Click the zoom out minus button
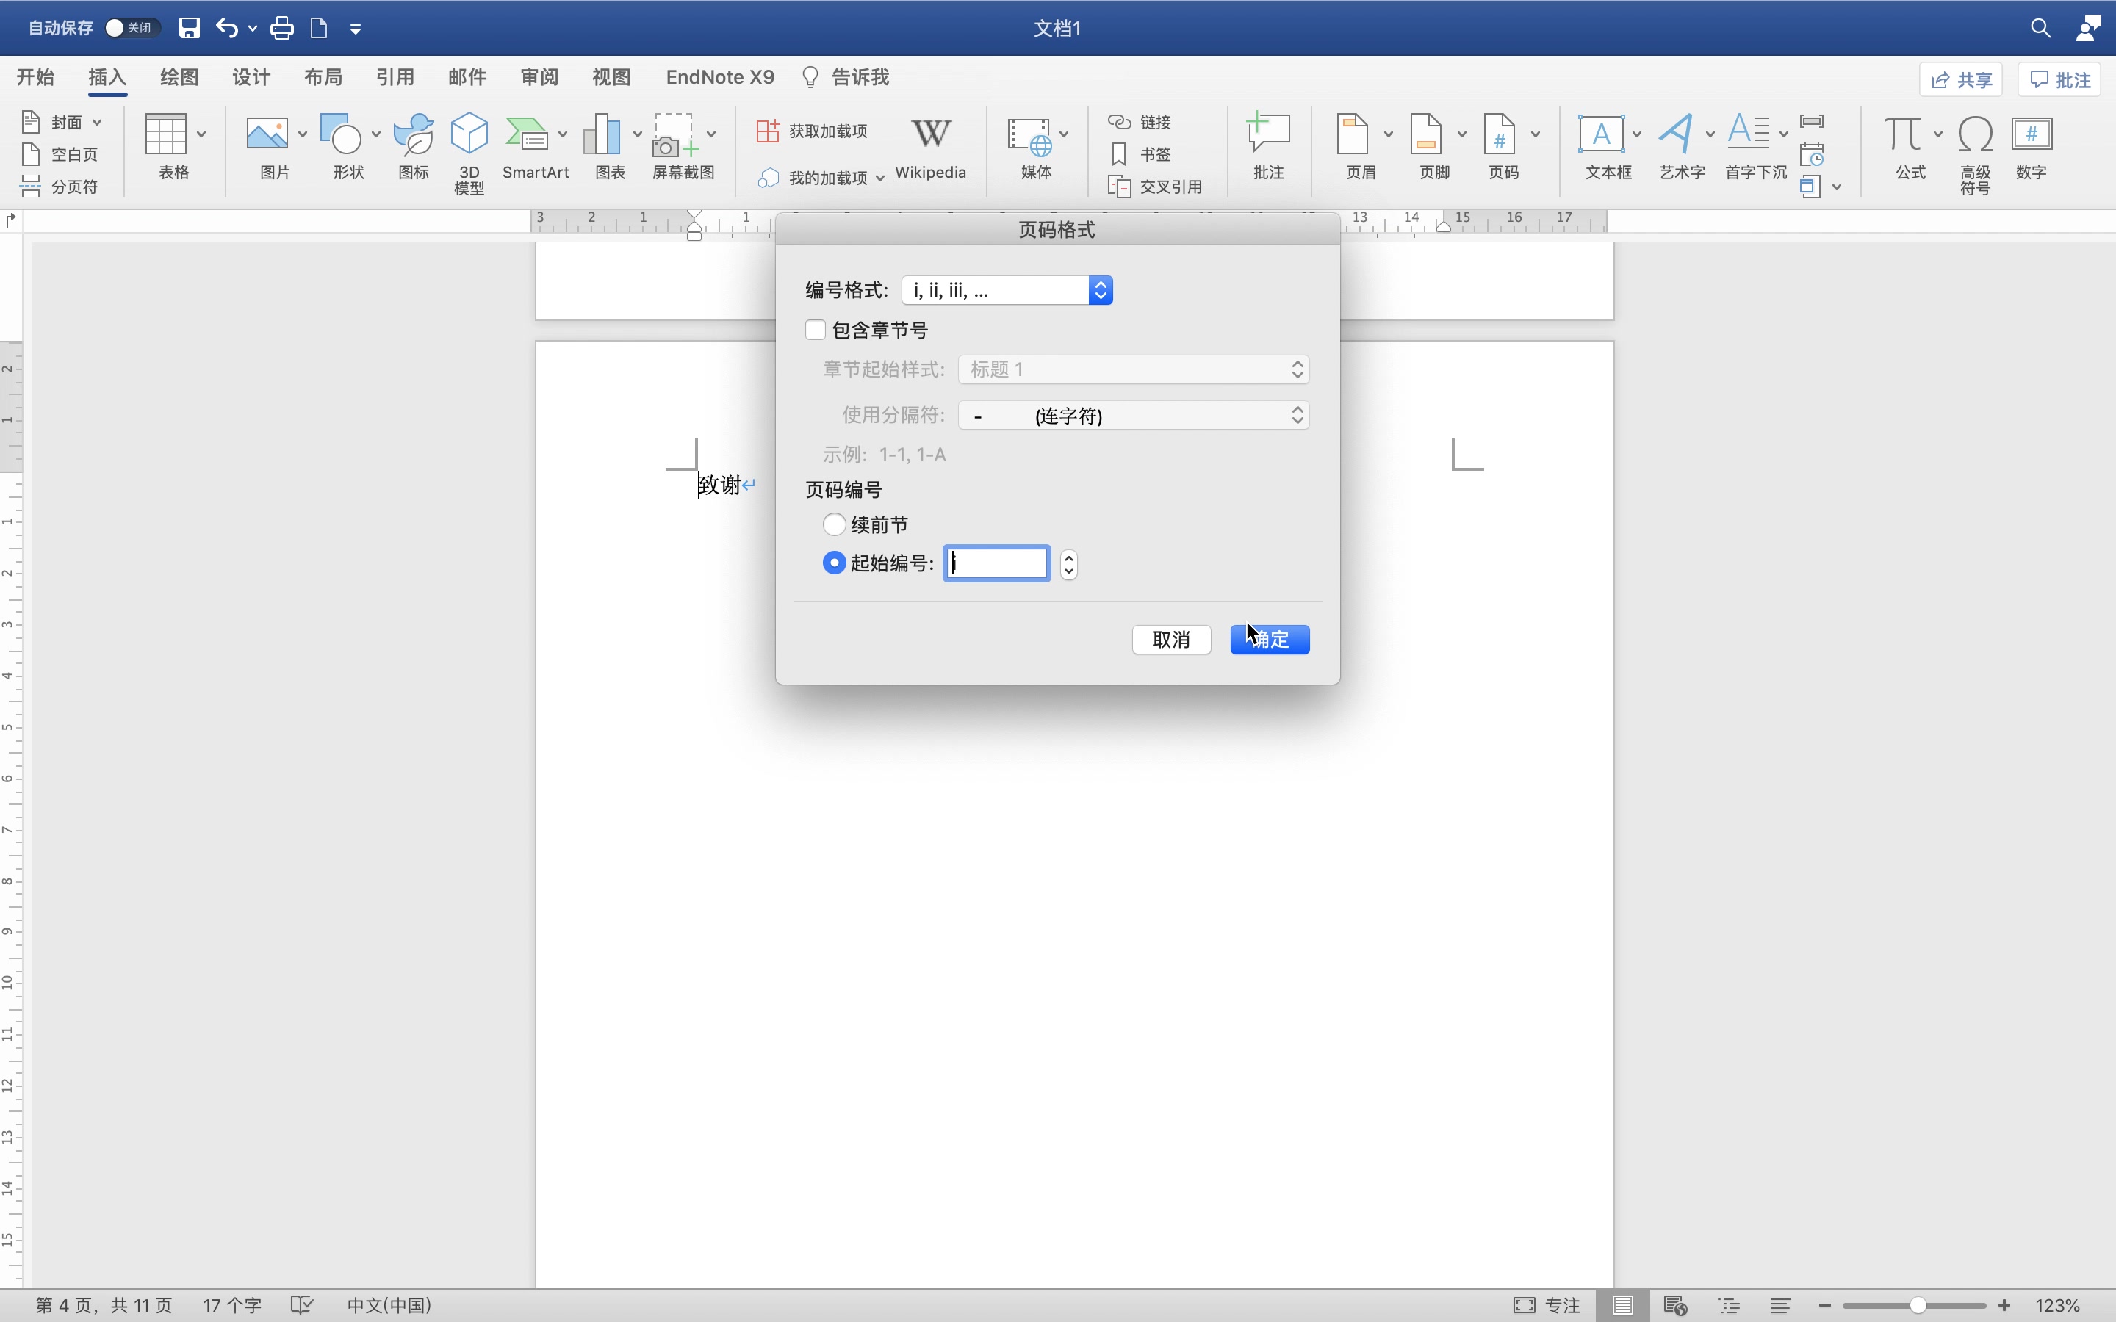 pos(1825,1304)
